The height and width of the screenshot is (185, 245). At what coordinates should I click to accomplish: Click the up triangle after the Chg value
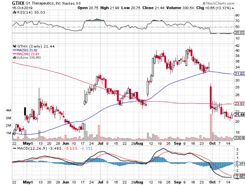[233, 8]
